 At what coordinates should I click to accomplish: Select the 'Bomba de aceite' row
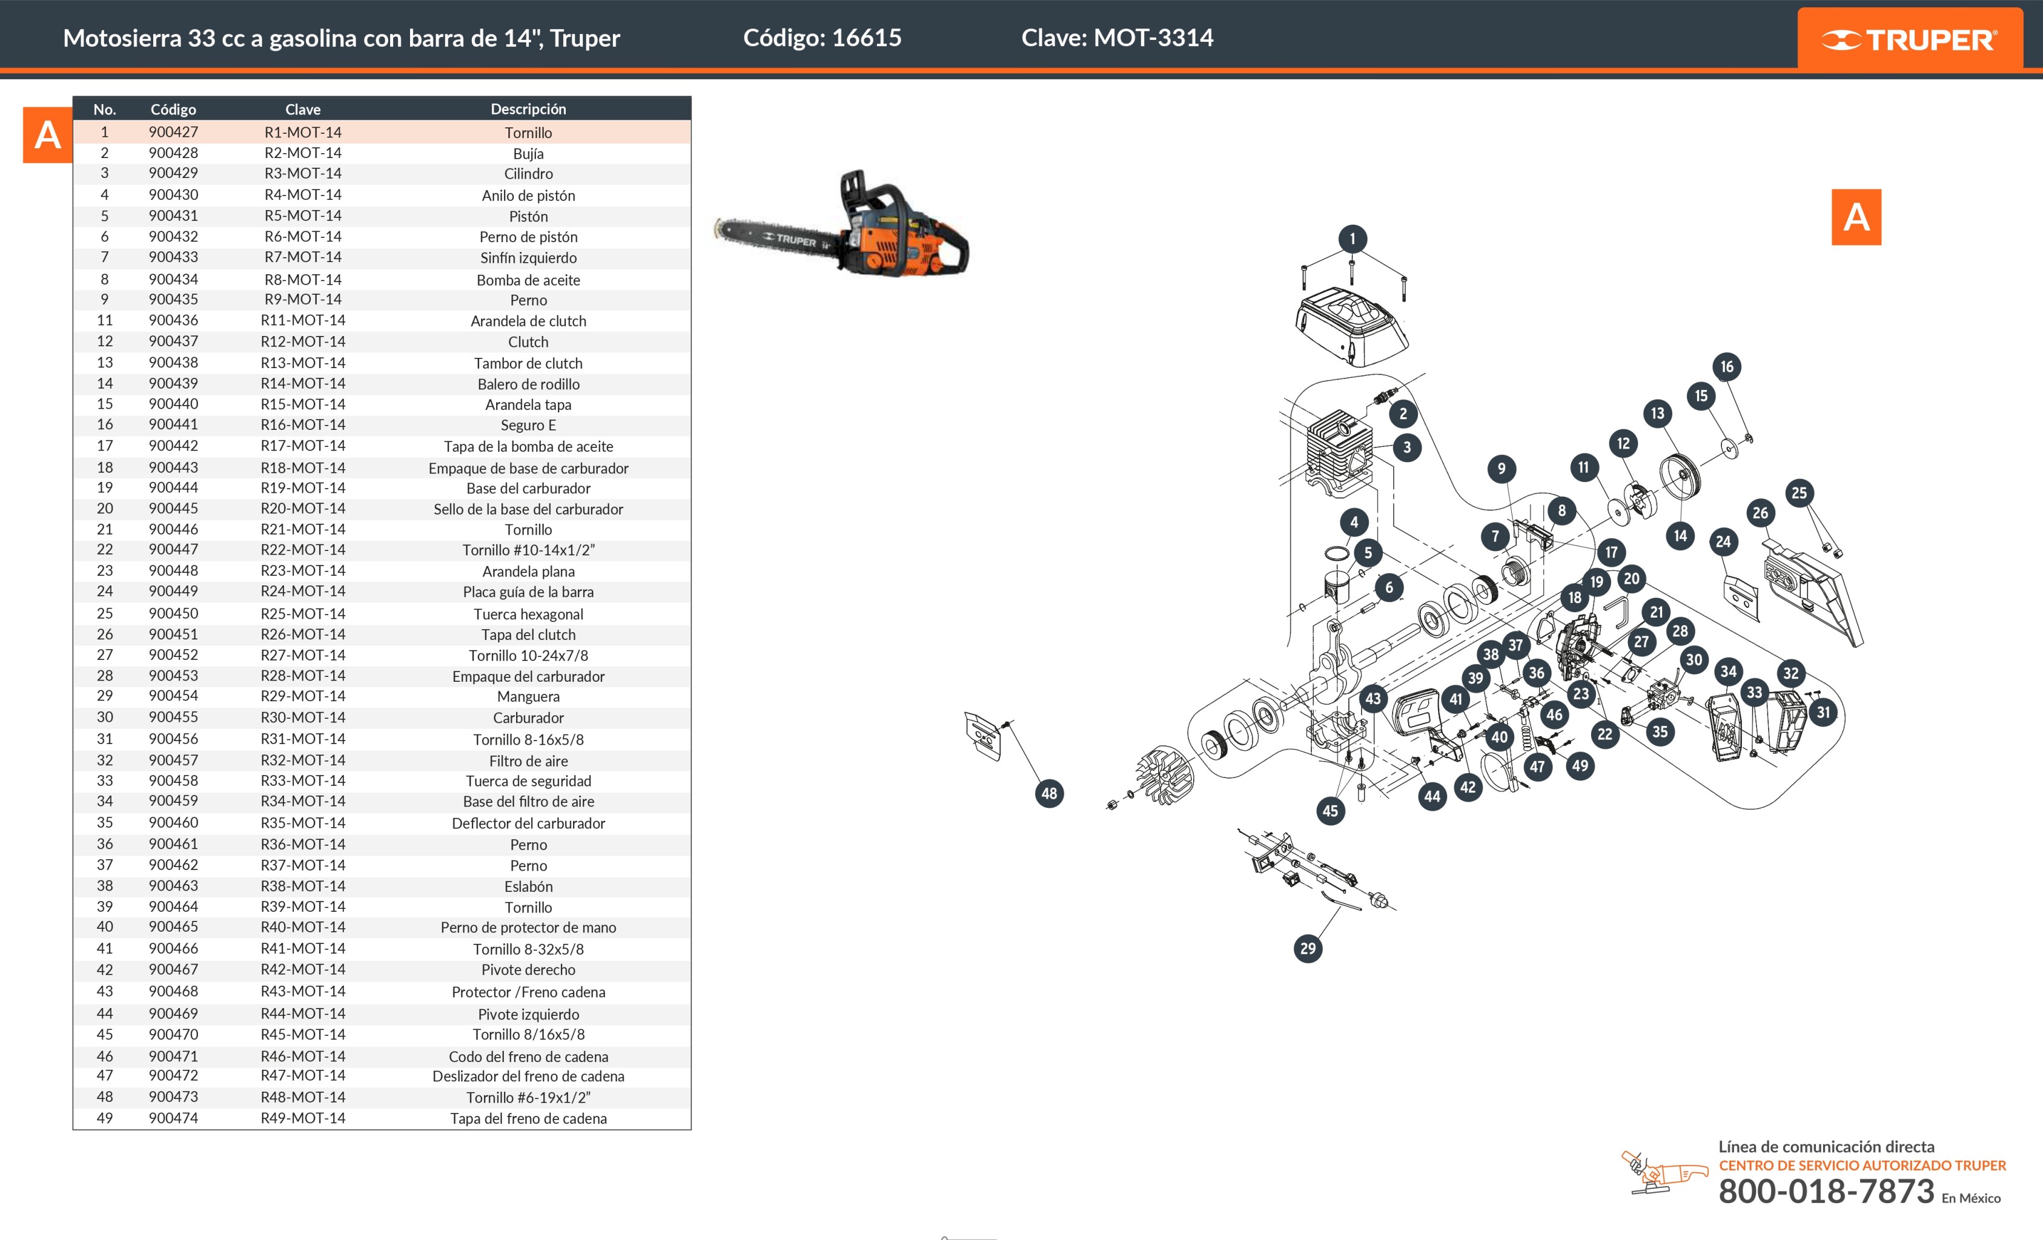pyautogui.click(x=382, y=279)
